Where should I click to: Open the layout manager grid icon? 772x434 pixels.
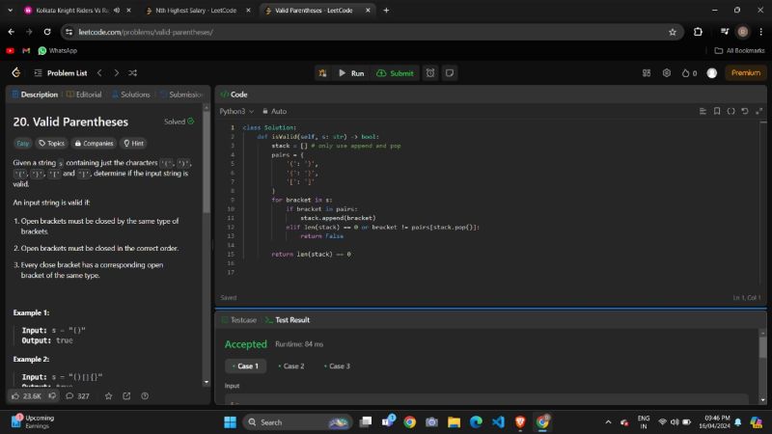[x=647, y=72]
